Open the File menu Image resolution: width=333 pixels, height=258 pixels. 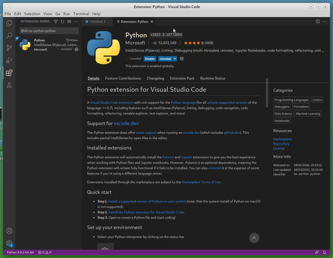click(7, 14)
